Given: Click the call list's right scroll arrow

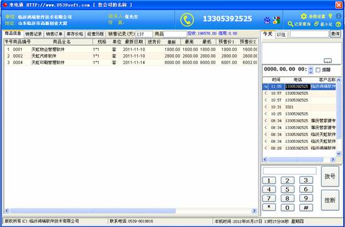Looking at the screenshot, I should (x=333, y=160).
